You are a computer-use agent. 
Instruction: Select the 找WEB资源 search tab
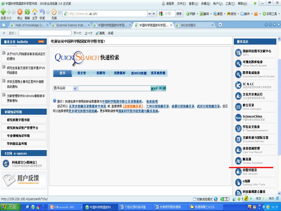[139, 73]
